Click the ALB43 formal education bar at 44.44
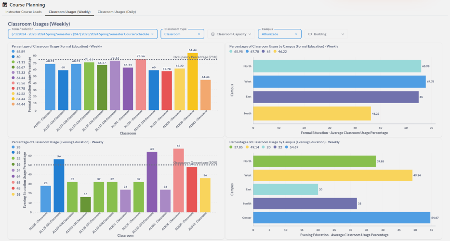 point(205,95)
